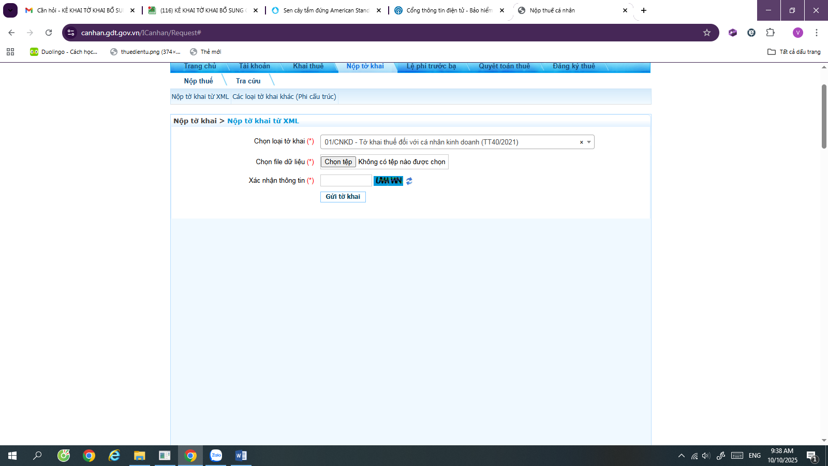The width and height of the screenshot is (828, 466).
Task: Switch to Quyết toán thuế menu
Action: pos(504,66)
